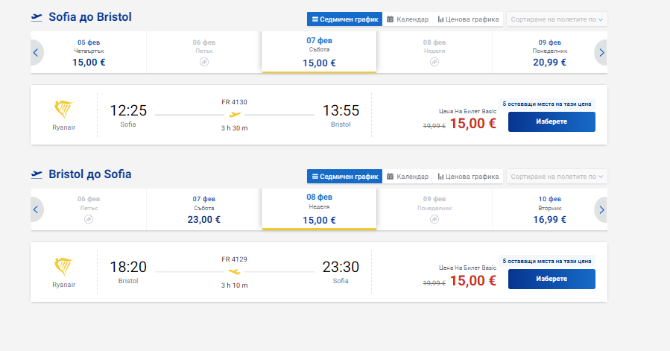Select the 18:20 Bristol flight with Изберете
Image resolution: width=670 pixels, height=351 pixels.
(x=552, y=279)
